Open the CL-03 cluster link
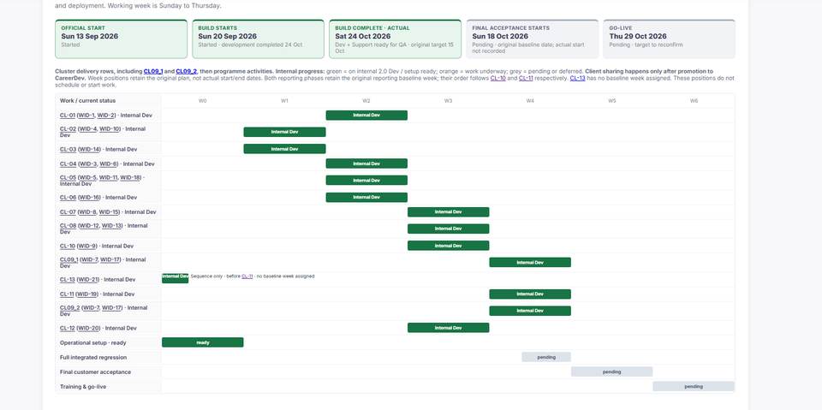Viewport: 822px width, 410px height. tap(68, 150)
